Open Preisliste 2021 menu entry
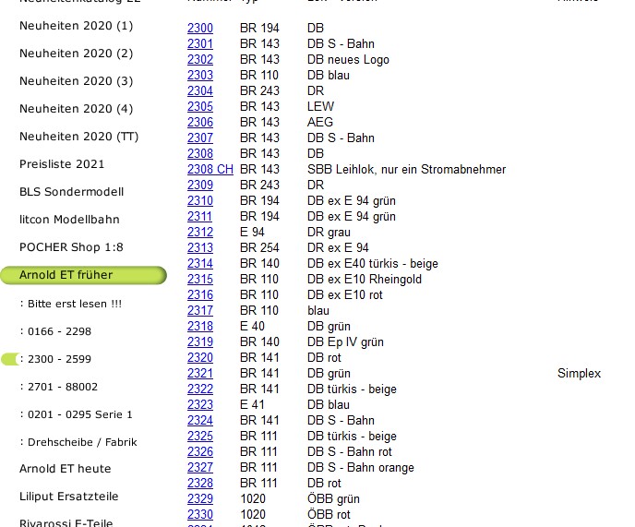This screenshot has height=527, width=635. [x=62, y=164]
